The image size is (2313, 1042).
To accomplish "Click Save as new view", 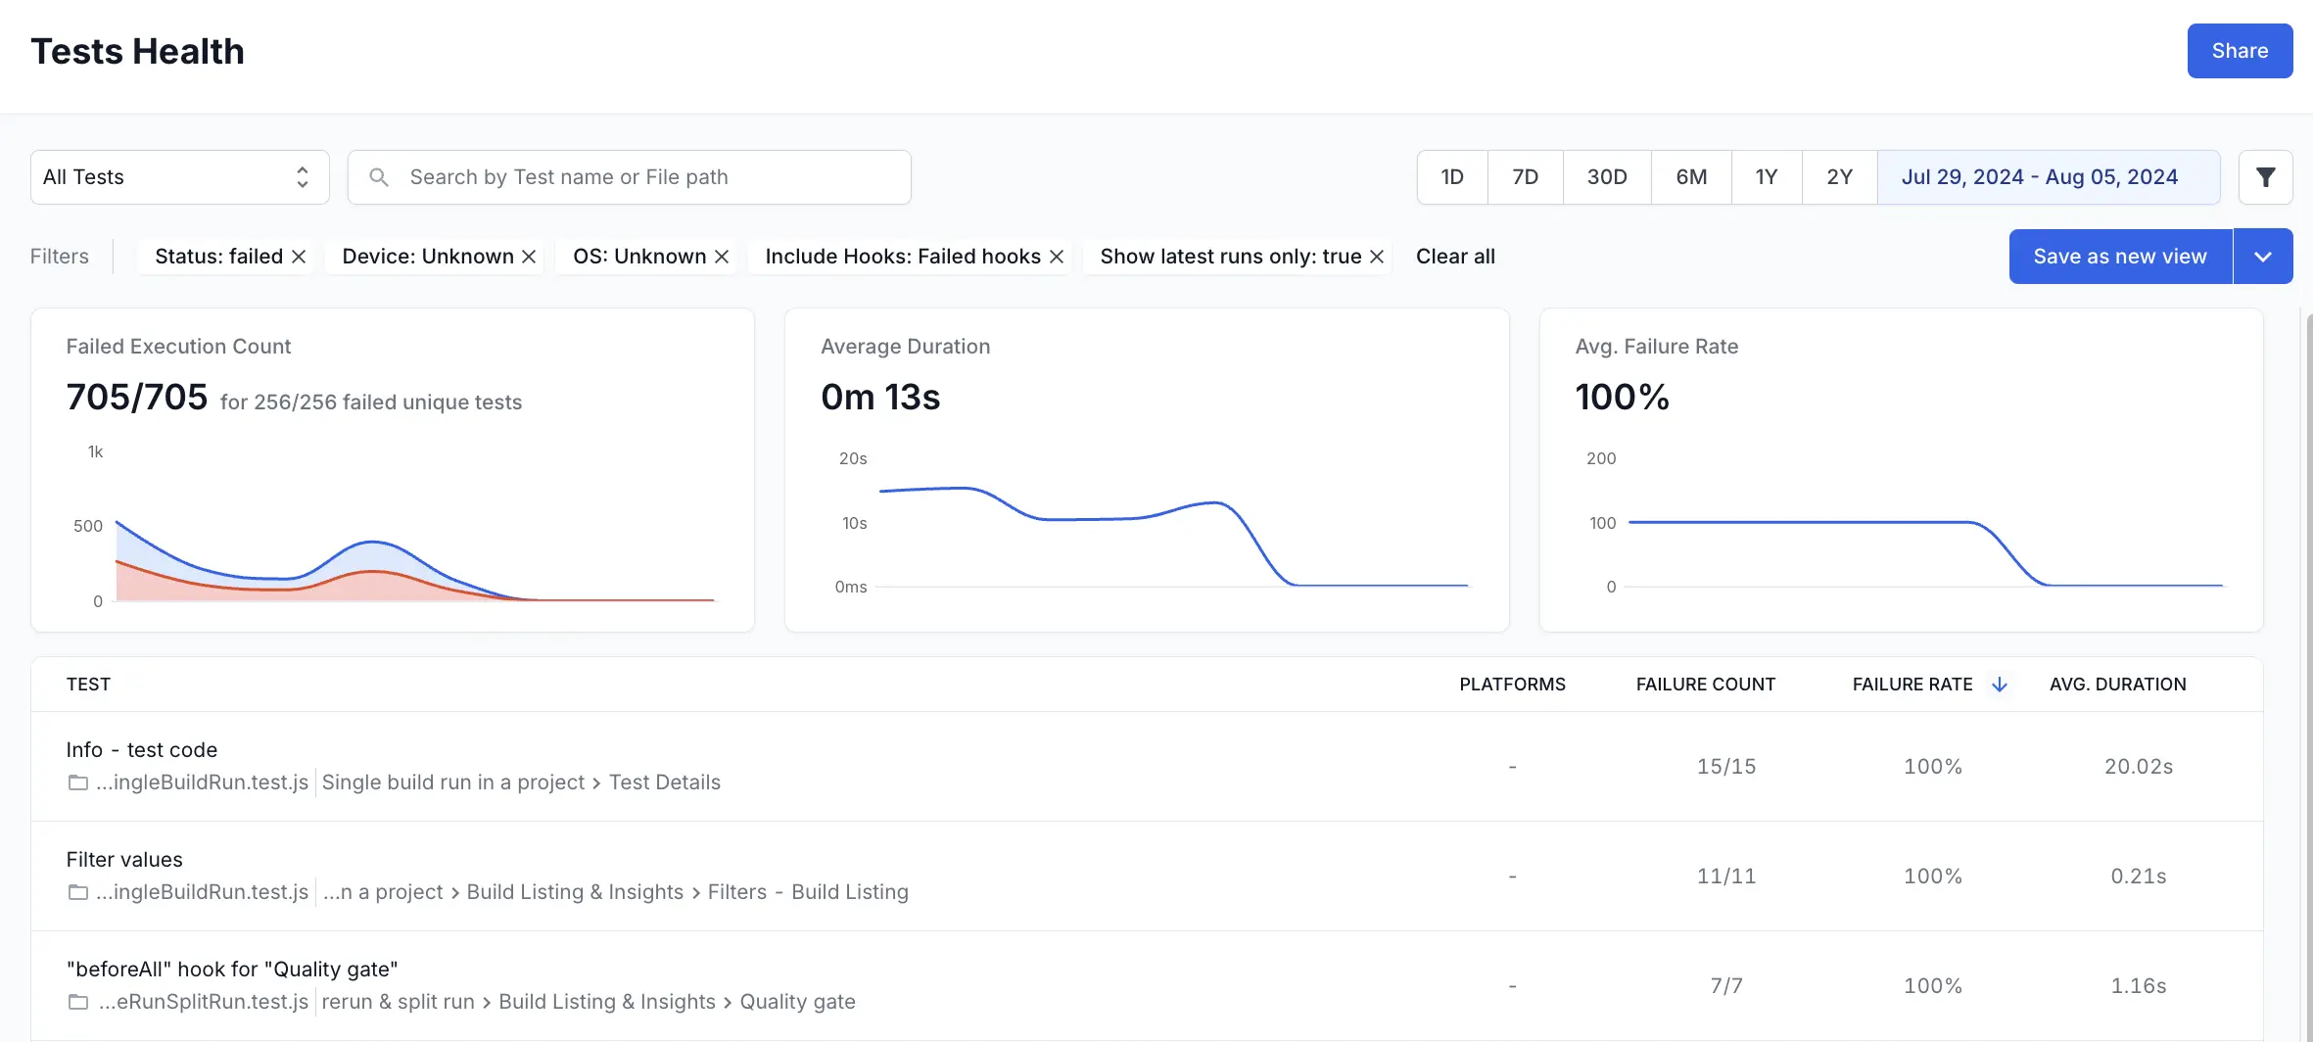I will [x=2120, y=257].
